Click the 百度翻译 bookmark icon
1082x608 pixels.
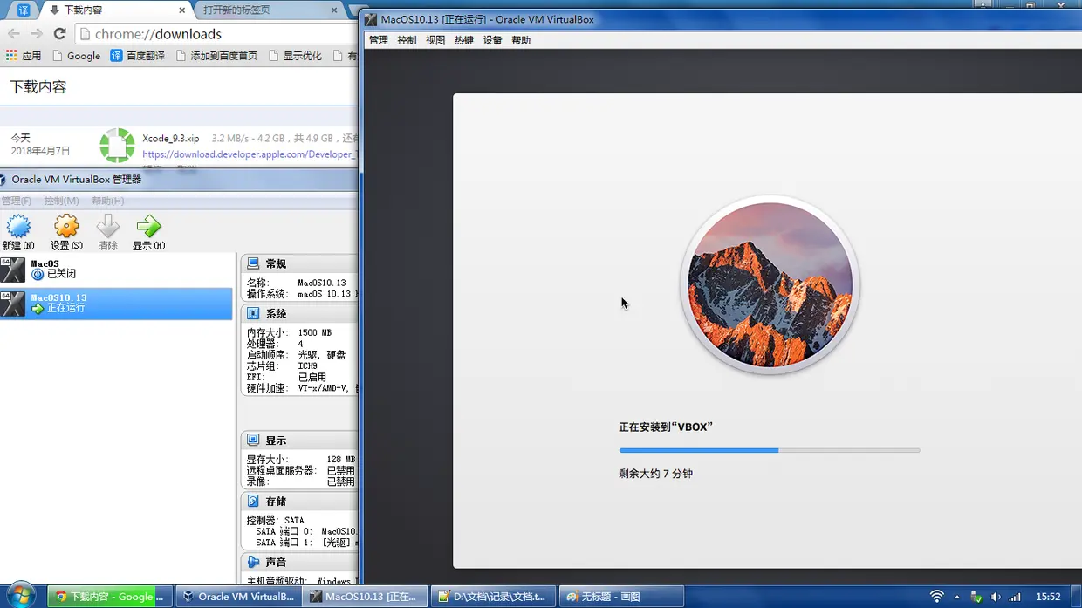click(116, 55)
